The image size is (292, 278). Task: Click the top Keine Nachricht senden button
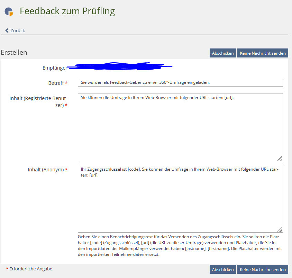tap(263, 53)
